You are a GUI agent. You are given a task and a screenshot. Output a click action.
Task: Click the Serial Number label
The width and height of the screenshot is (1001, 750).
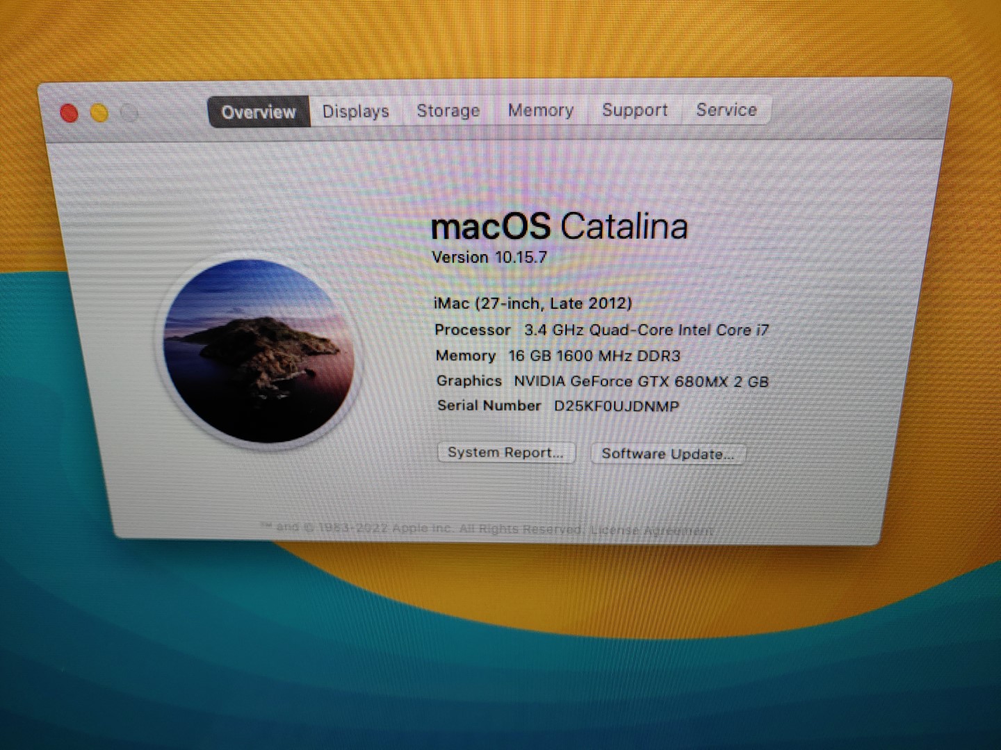pyautogui.click(x=489, y=406)
